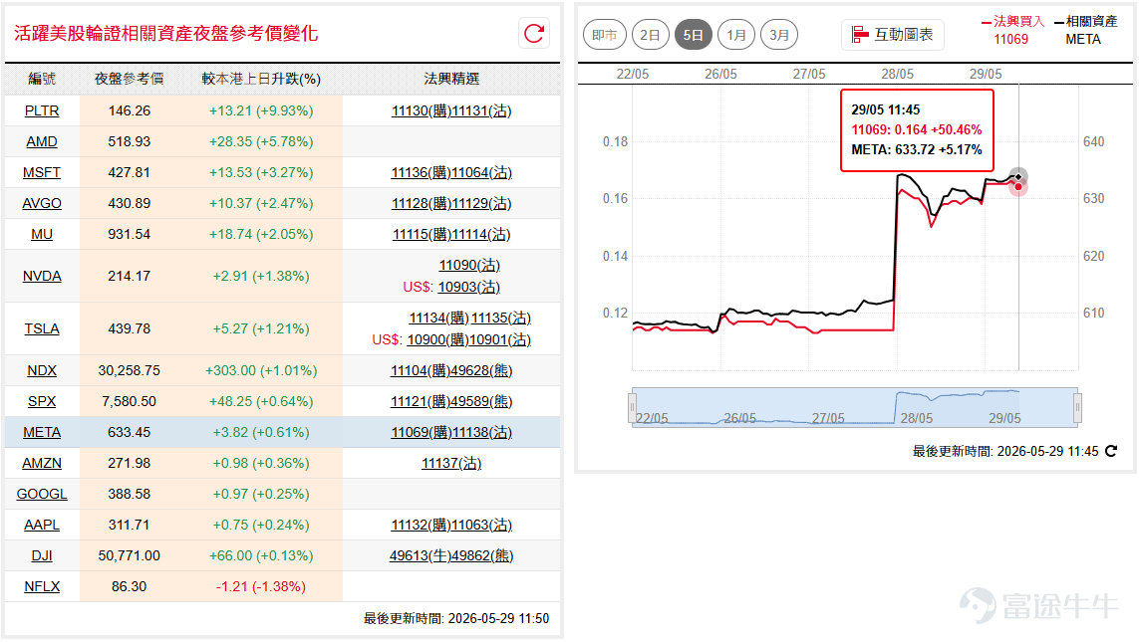The image size is (1139, 642).
Task: Select the 2日 chart period
Action: pos(650,35)
